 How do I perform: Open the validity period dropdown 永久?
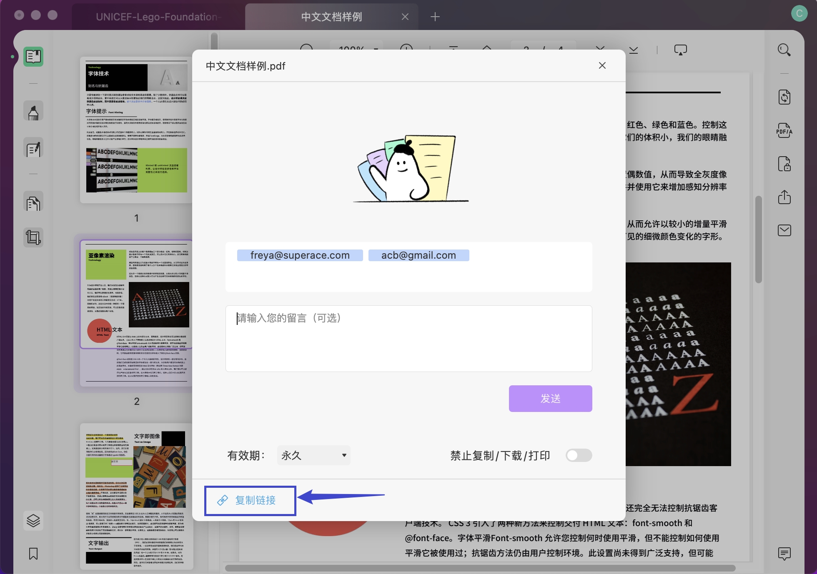point(314,455)
